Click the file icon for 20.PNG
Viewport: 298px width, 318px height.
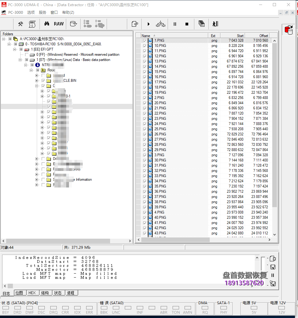pos(151,103)
